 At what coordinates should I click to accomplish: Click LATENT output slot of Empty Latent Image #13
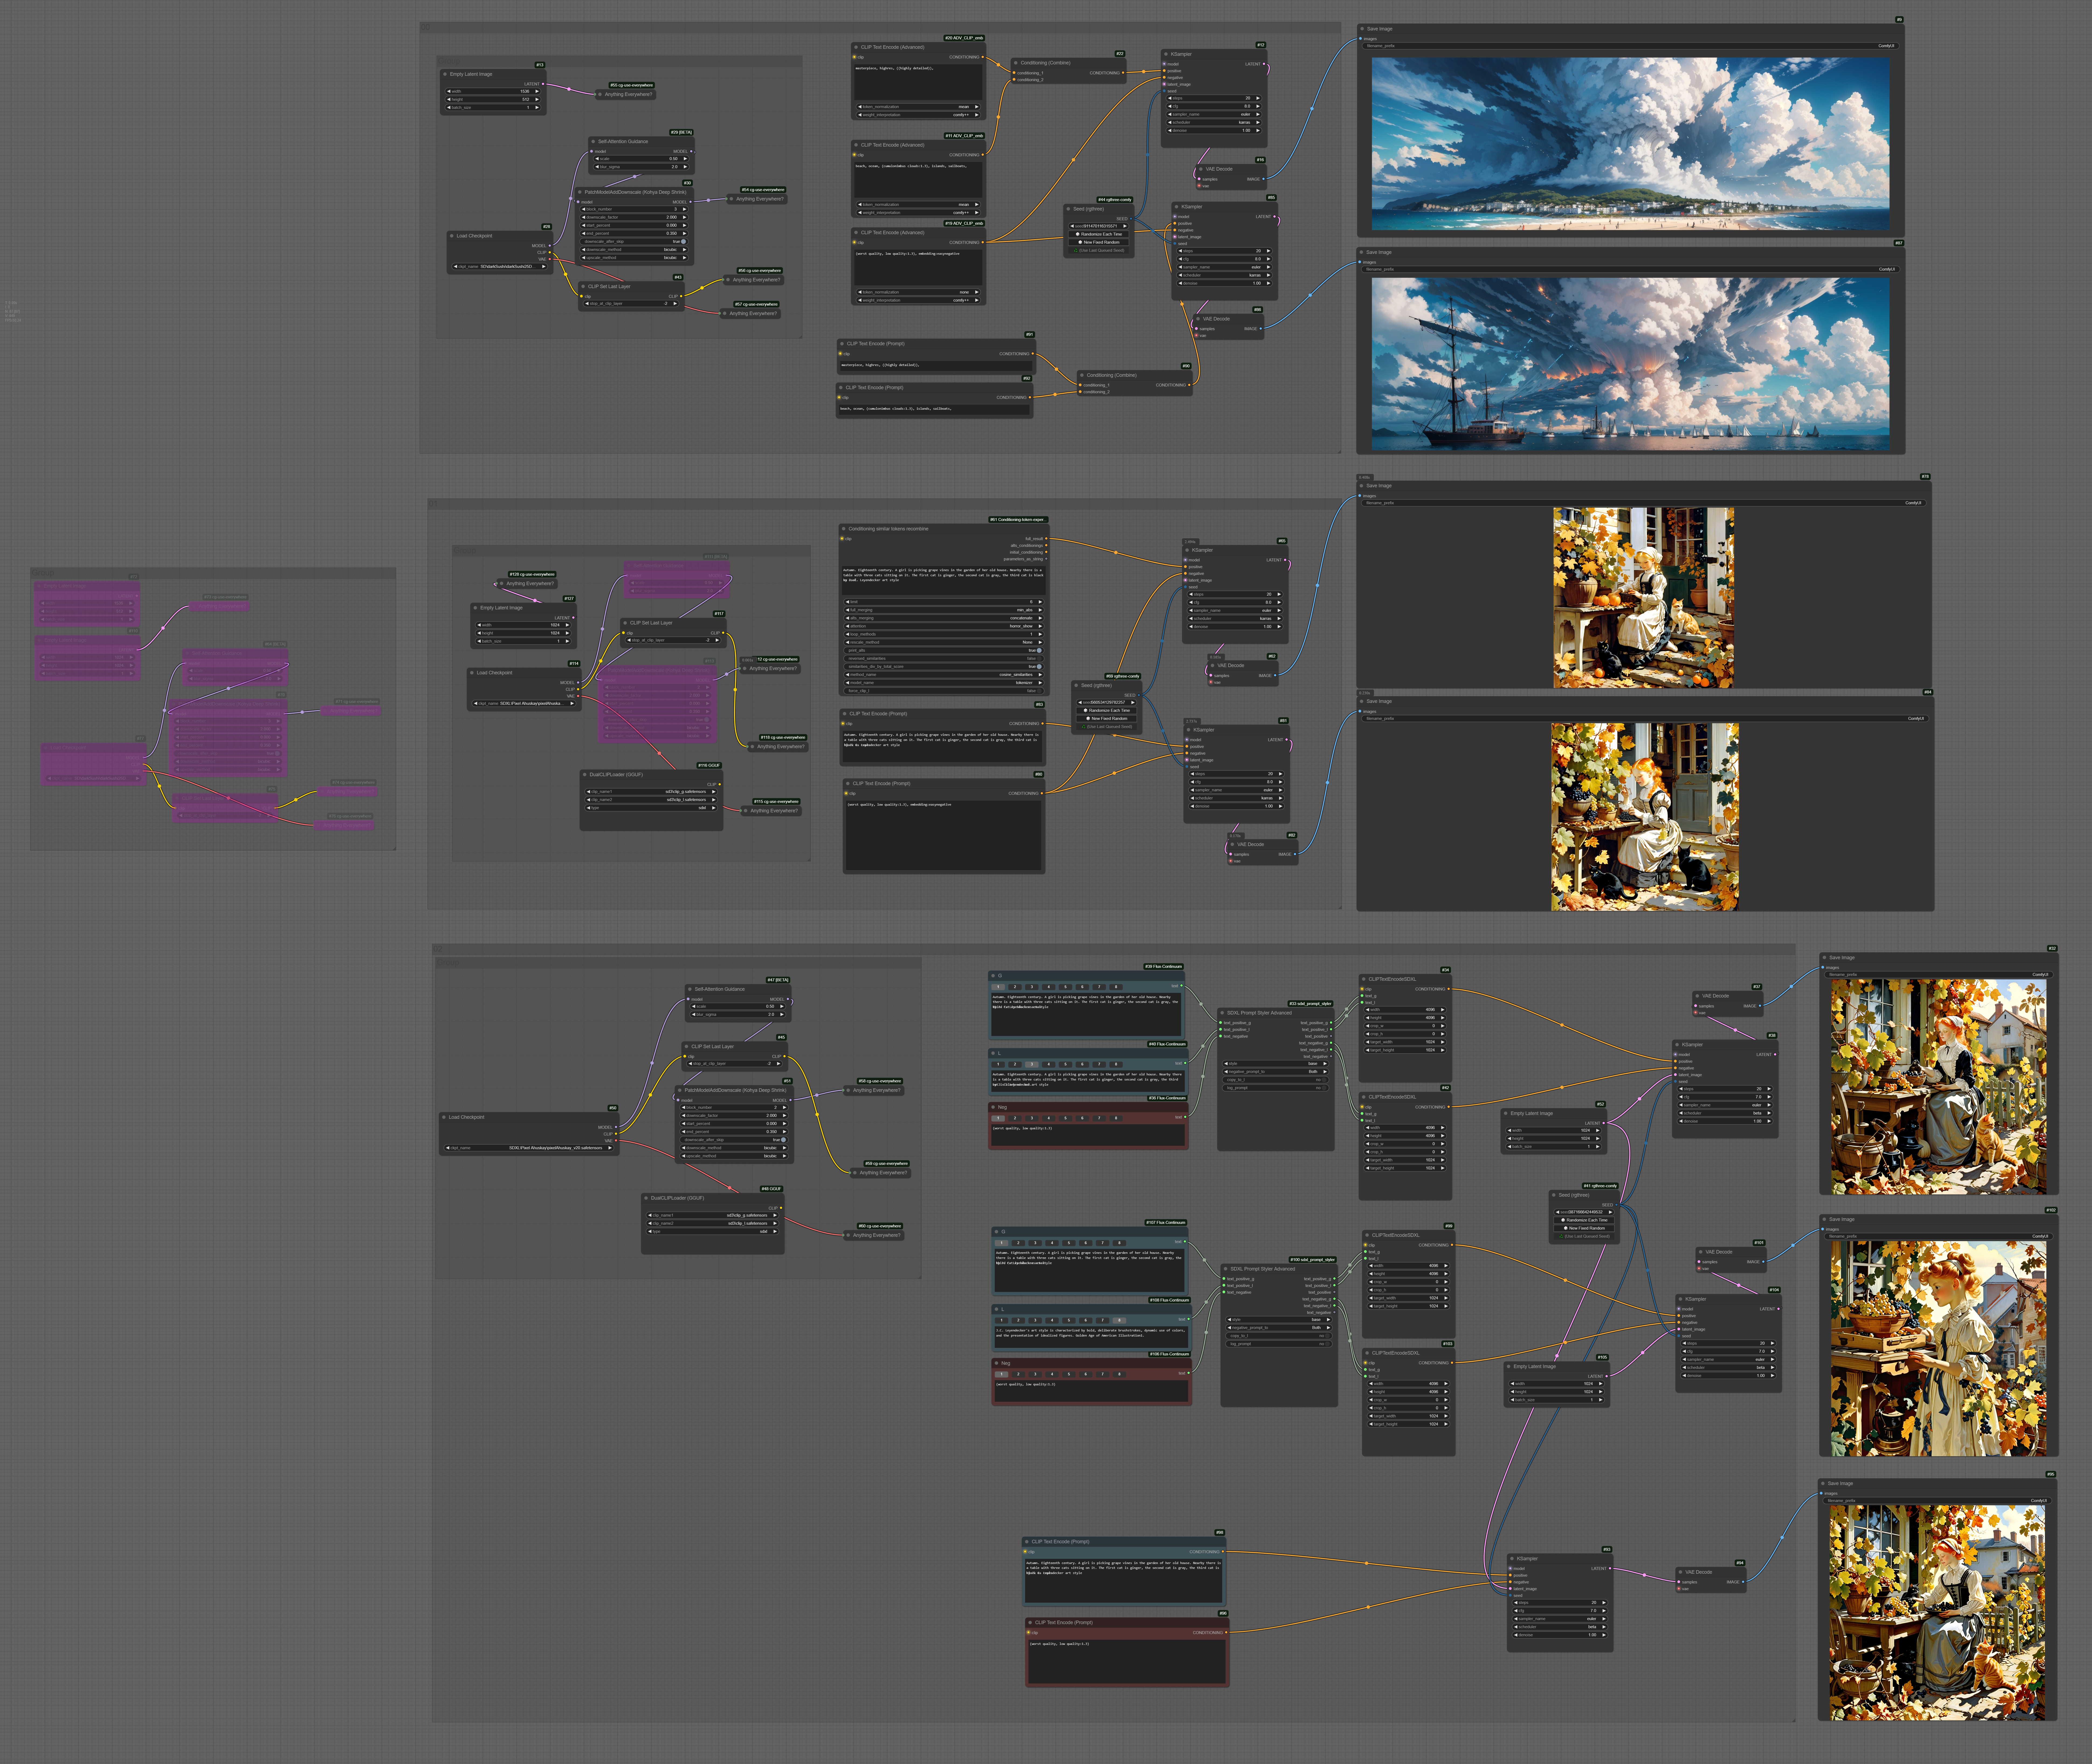pos(543,84)
